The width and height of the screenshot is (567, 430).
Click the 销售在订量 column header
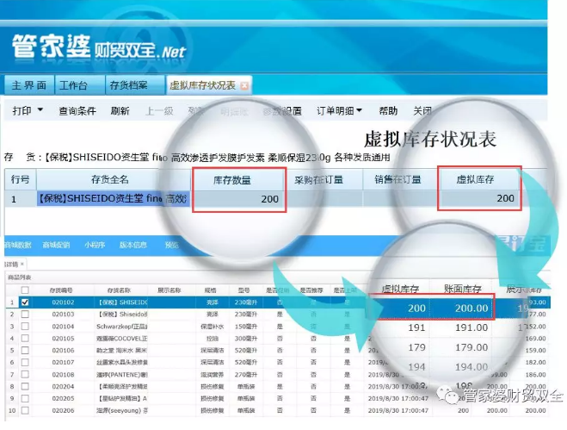398,180
